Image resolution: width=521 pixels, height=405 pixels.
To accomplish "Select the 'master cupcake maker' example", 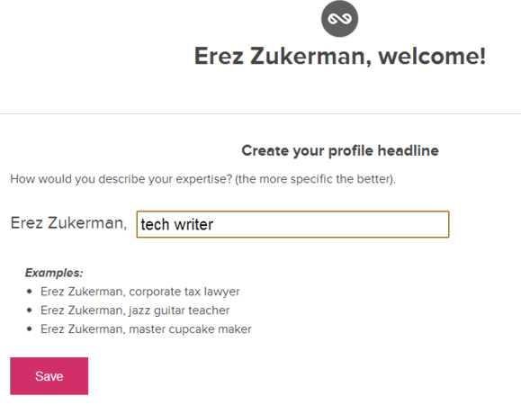I will click(146, 329).
